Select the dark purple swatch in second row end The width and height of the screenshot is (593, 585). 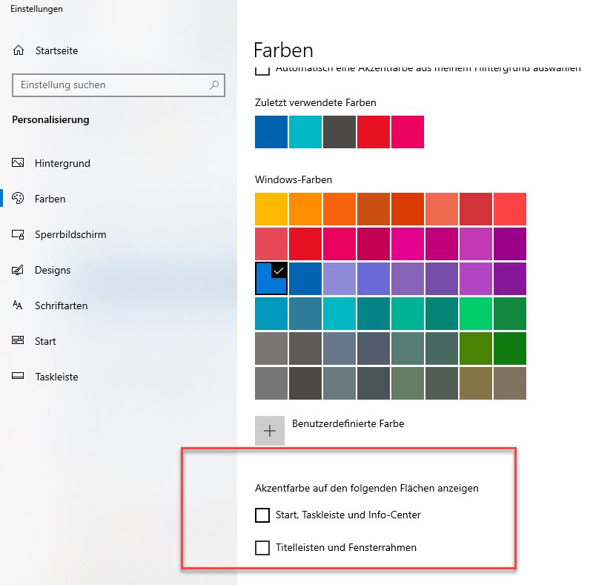(510, 244)
